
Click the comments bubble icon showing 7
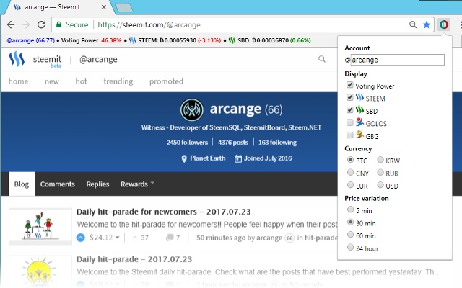click(x=170, y=238)
